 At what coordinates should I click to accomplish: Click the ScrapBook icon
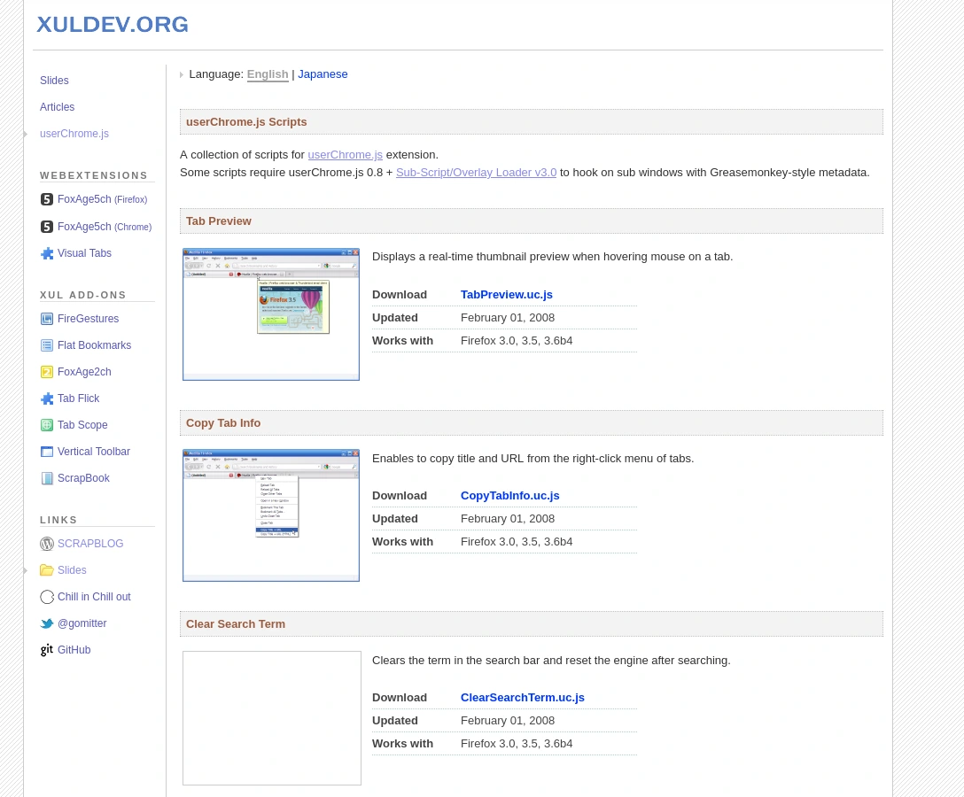click(x=47, y=478)
